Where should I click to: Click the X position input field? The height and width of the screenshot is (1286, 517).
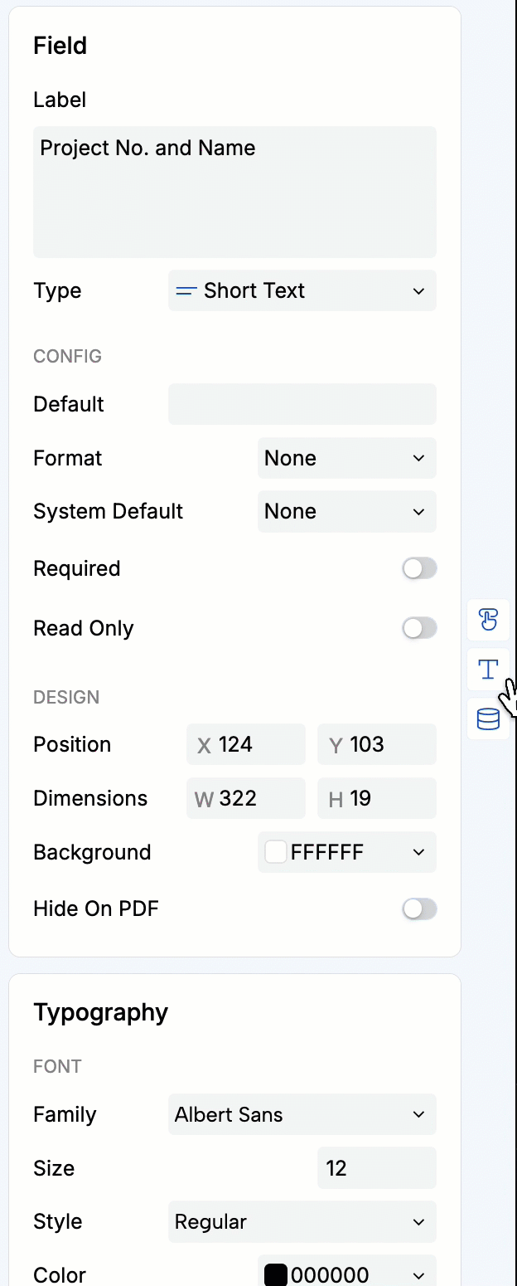point(245,743)
